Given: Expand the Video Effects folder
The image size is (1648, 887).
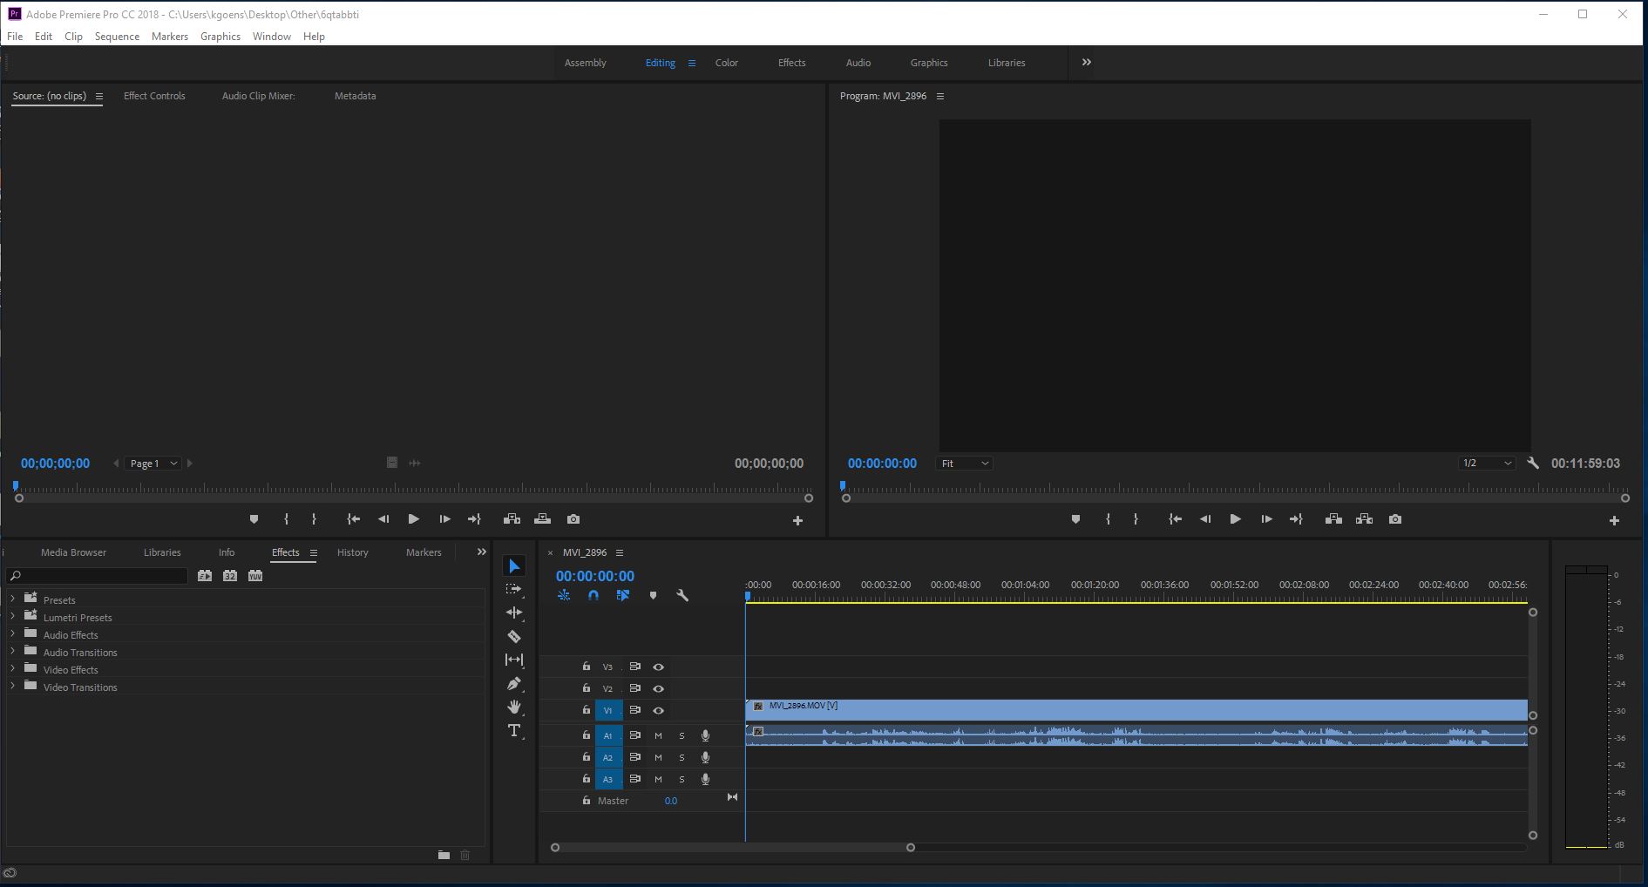Looking at the screenshot, I should click(x=12, y=669).
